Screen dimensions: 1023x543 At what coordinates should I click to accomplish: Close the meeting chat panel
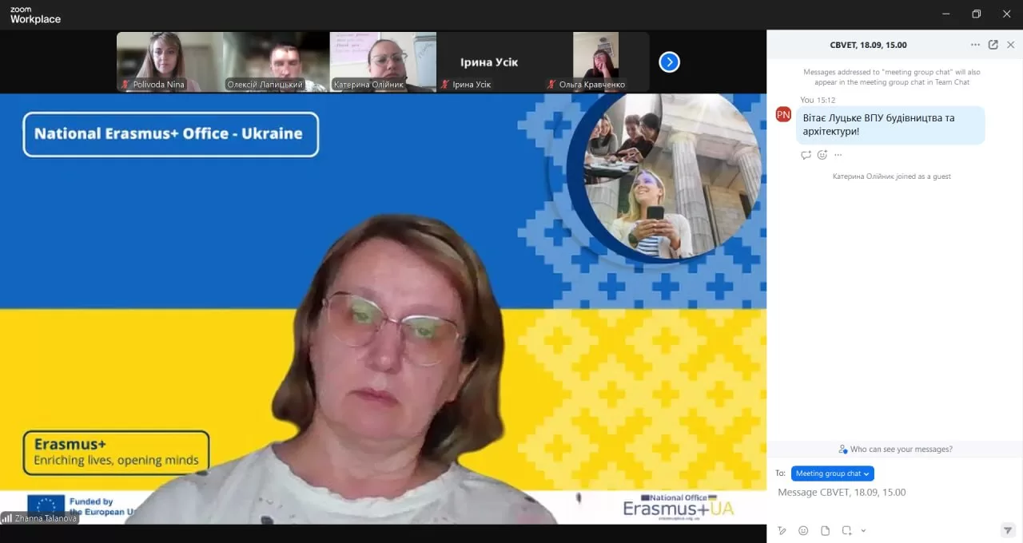(x=1011, y=45)
